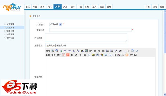Screen dimensions: 166x96
Task: Undo the last edit in the editor
Action: 65,51
